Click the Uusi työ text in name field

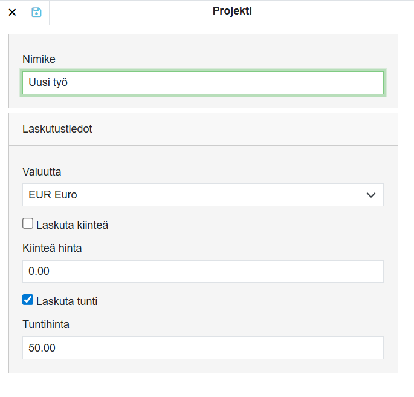(48, 83)
